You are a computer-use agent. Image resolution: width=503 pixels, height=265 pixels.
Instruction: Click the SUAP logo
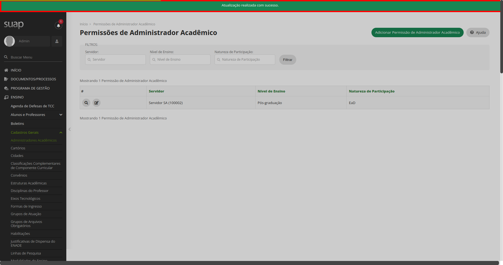click(14, 25)
